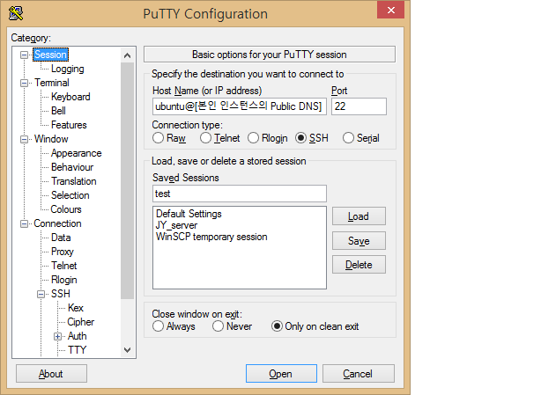Open Bell settings category
This screenshot has height=395, width=541.
(58, 111)
